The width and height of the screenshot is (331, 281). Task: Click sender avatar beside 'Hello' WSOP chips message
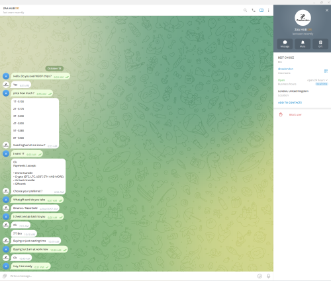click(6, 76)
